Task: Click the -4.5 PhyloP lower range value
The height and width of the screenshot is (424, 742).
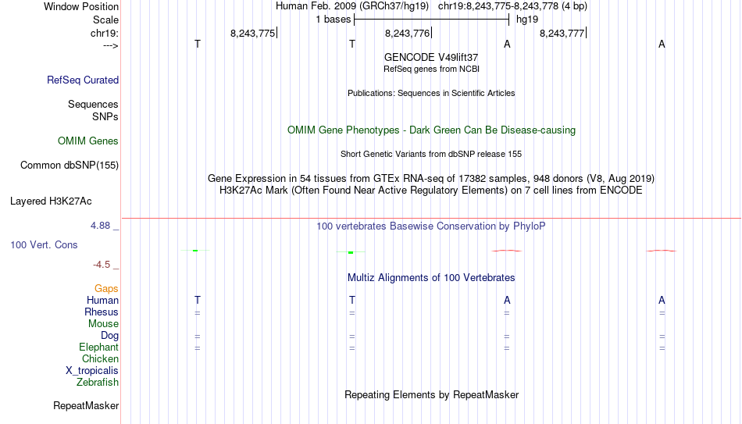Action: (102, 265)
